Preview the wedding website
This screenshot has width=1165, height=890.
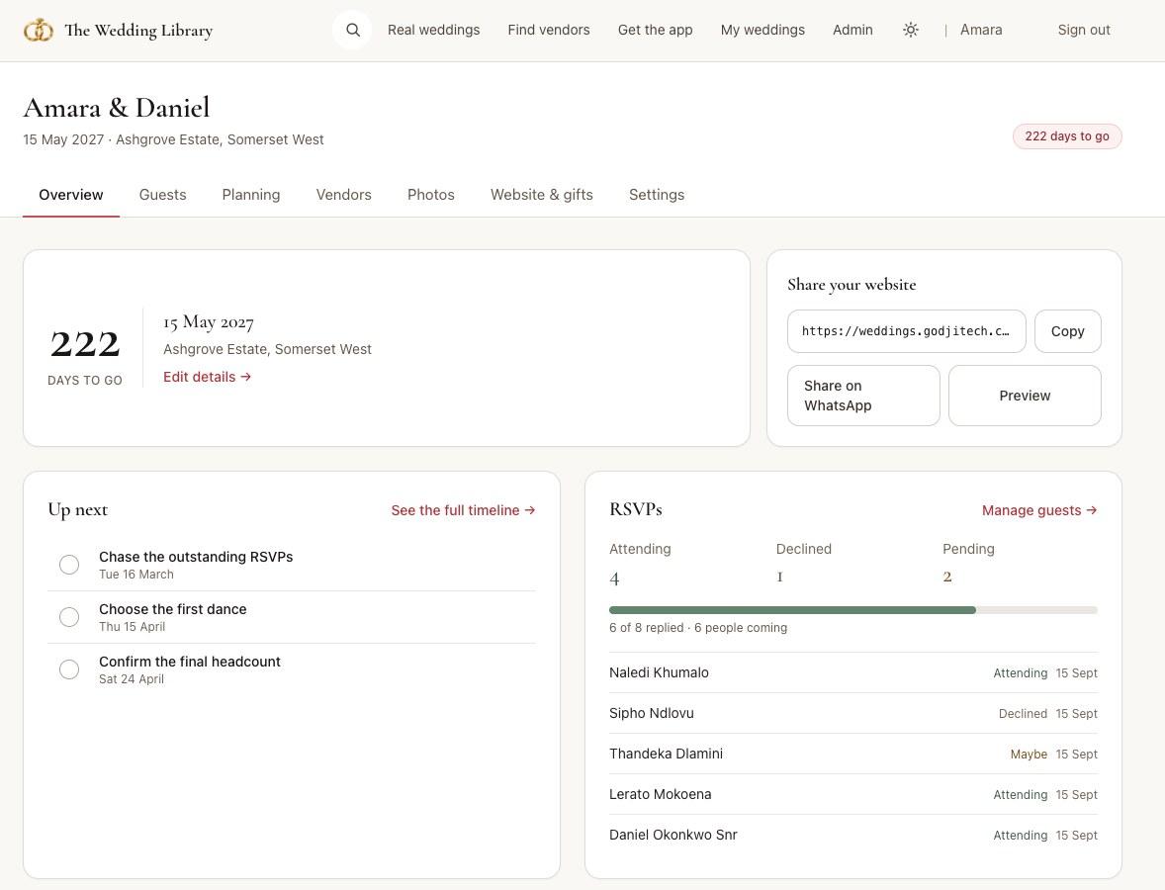pos(1025,396)
